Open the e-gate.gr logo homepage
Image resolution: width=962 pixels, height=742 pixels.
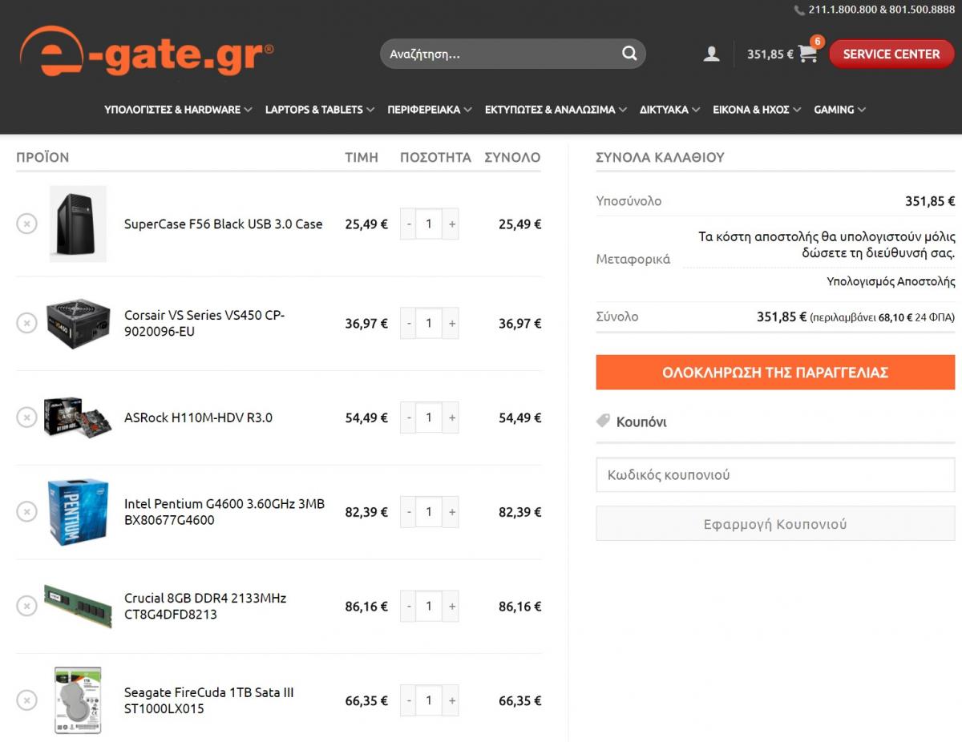click(x=147, y=52)
